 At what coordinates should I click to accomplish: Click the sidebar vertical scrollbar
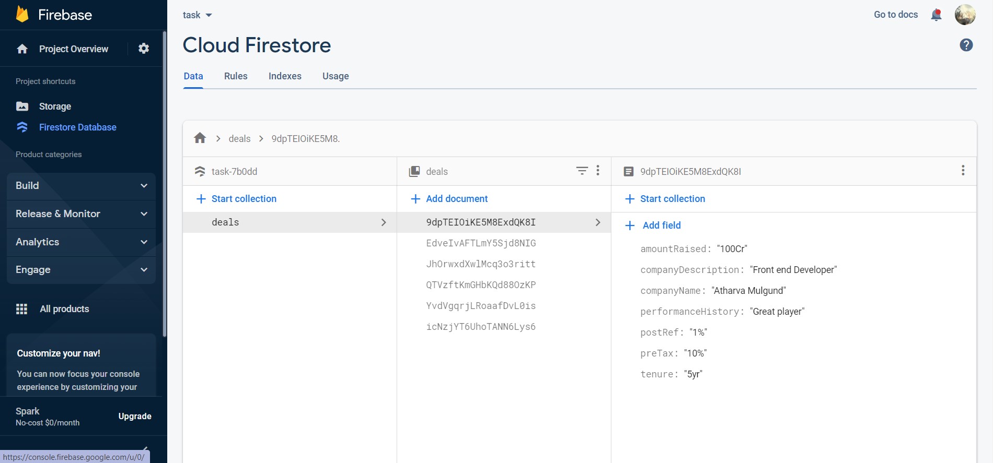pyautogui.click(x=165, y=184)
